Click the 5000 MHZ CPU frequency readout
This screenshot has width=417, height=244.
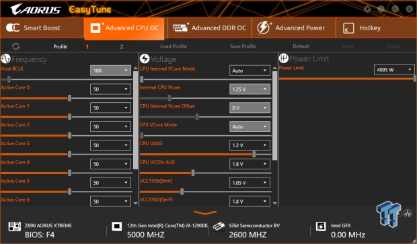(x=146, y=235)
